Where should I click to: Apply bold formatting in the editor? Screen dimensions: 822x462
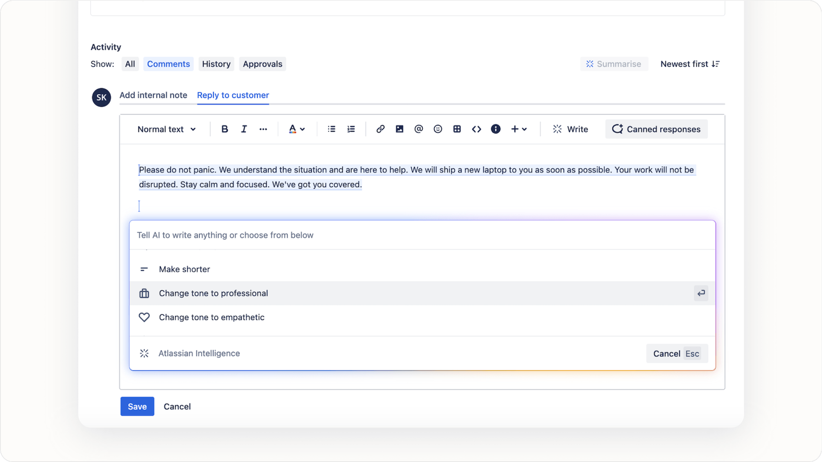pyautogui.click(x=225, y=129)
